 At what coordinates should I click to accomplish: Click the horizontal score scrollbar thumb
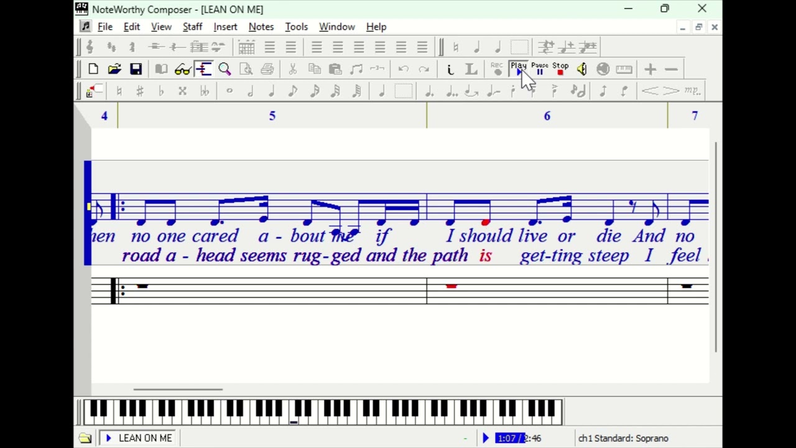click(x=178, y=390)
